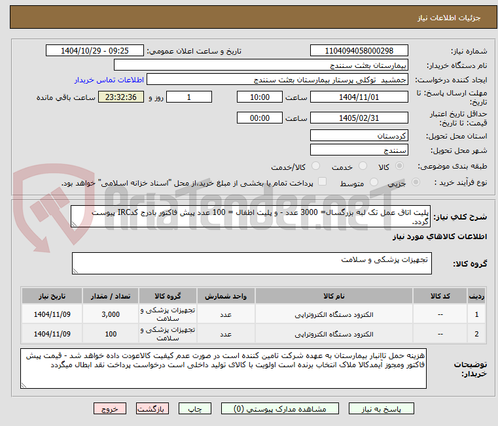
Task: Select the جزیی purchase type radio
Action: 416,182
